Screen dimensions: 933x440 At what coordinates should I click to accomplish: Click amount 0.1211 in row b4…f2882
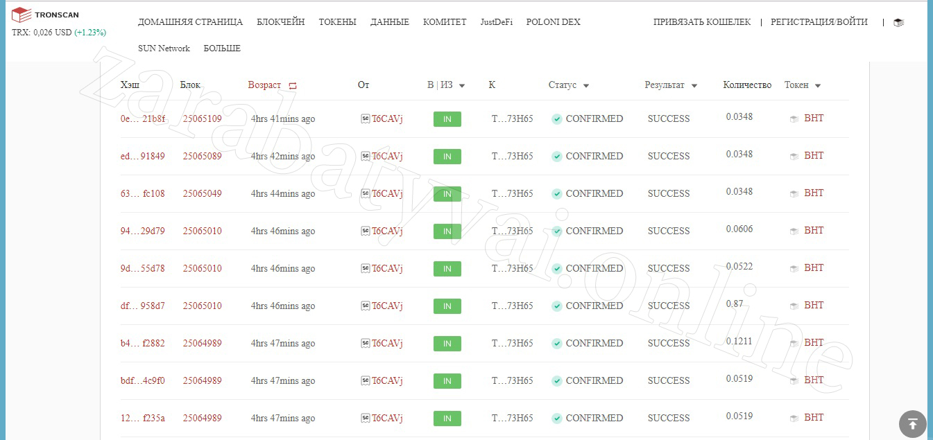coord(739,341)
